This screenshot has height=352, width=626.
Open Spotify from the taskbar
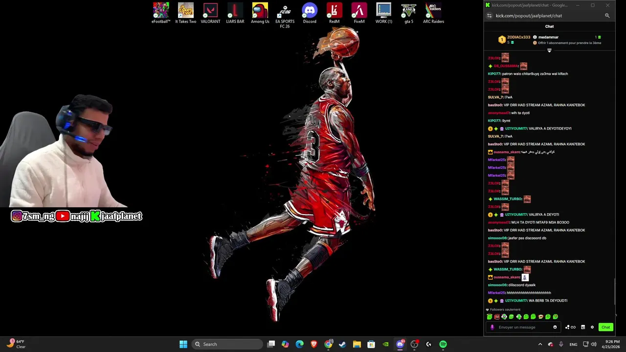coord(443,344)
